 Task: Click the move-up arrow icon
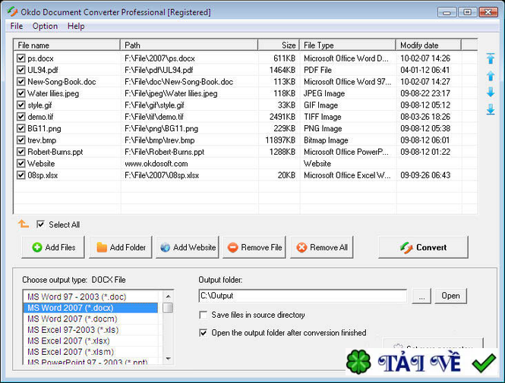pyautogui.click(x=491, y=76)
